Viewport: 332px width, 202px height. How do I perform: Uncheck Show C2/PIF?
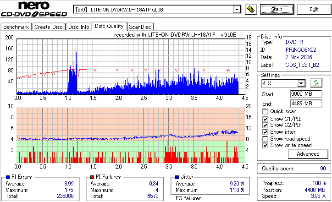[265, 125]
